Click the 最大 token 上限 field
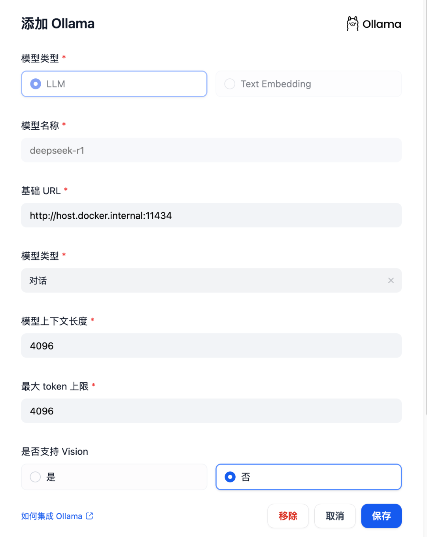The image size is (427, 537). pos(212,411)
